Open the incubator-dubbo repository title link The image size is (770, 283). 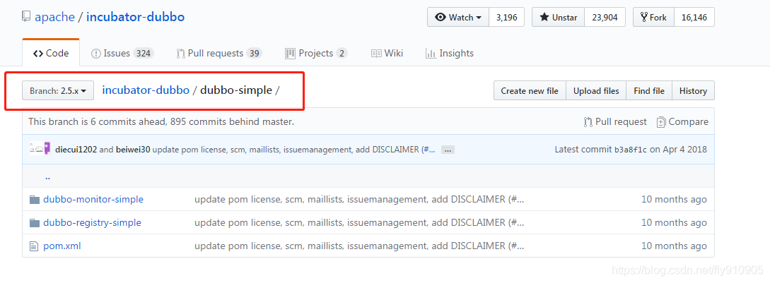pyautogui.click(x=136, y=17)
